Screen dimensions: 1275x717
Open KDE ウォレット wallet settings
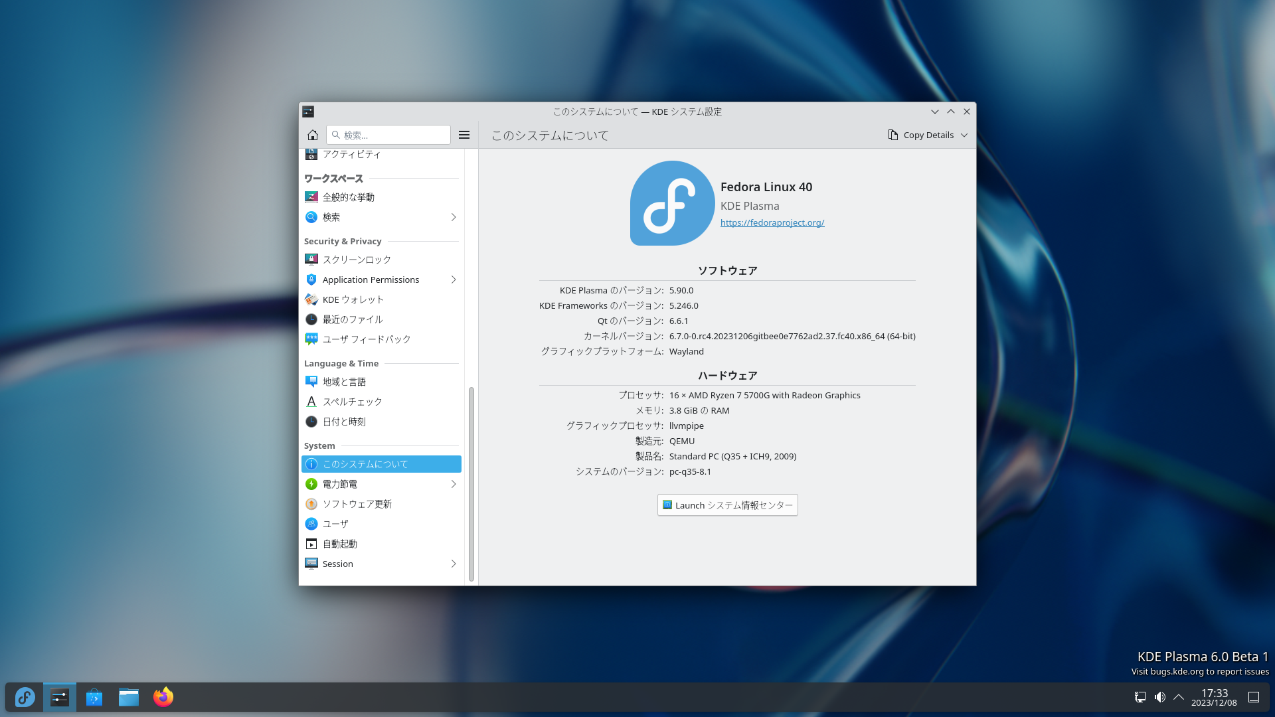coord(353,299)
